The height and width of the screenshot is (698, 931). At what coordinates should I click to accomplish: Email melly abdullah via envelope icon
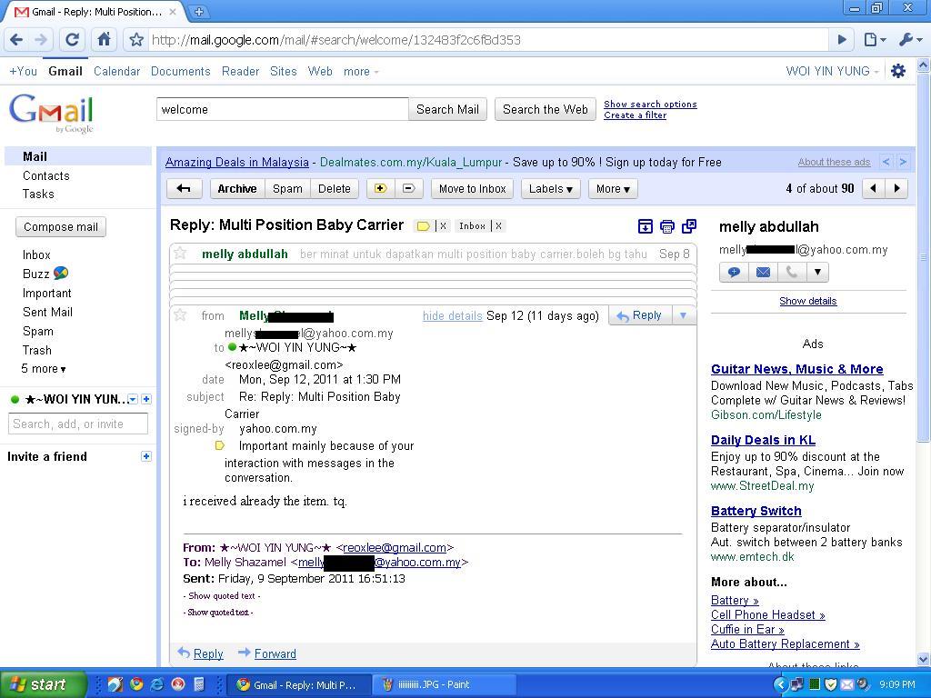763,273
